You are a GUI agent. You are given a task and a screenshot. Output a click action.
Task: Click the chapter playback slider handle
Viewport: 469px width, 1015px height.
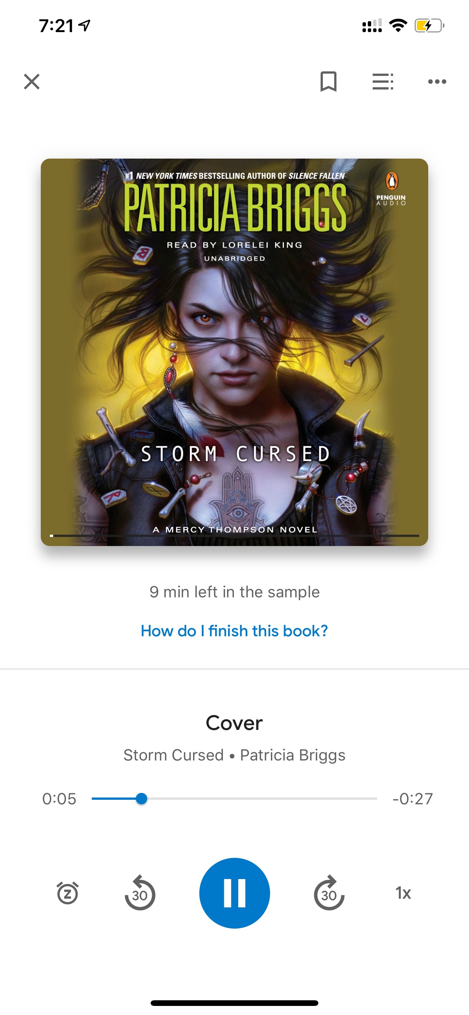pos(142,799)
